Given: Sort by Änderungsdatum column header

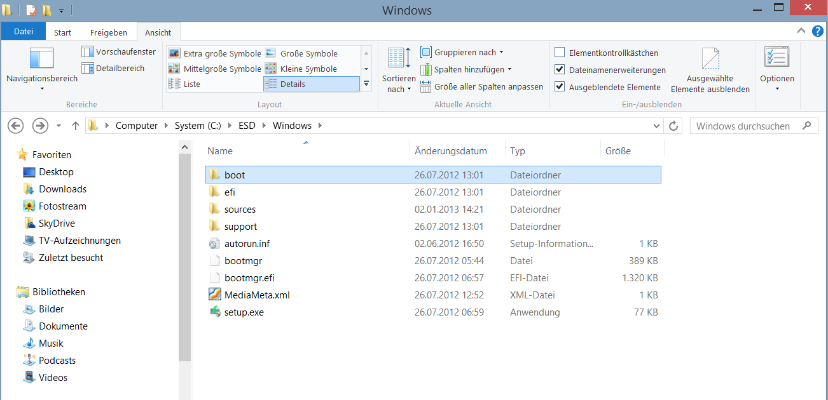Looking at the screenshot, I should 458,151.
